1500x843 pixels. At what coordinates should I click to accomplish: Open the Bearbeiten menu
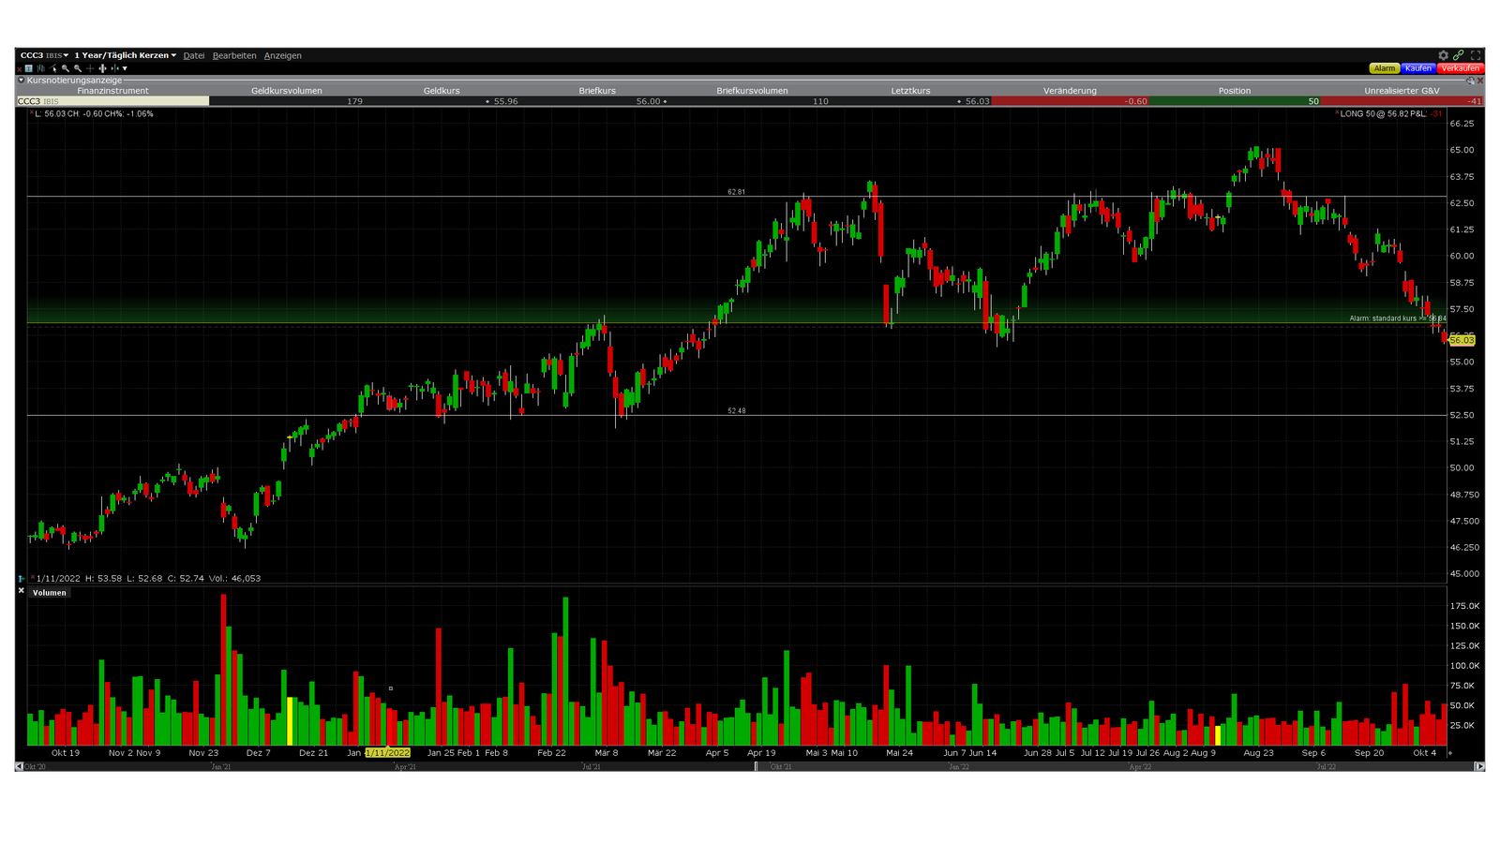pyautogui.click(x=234, y=55)
